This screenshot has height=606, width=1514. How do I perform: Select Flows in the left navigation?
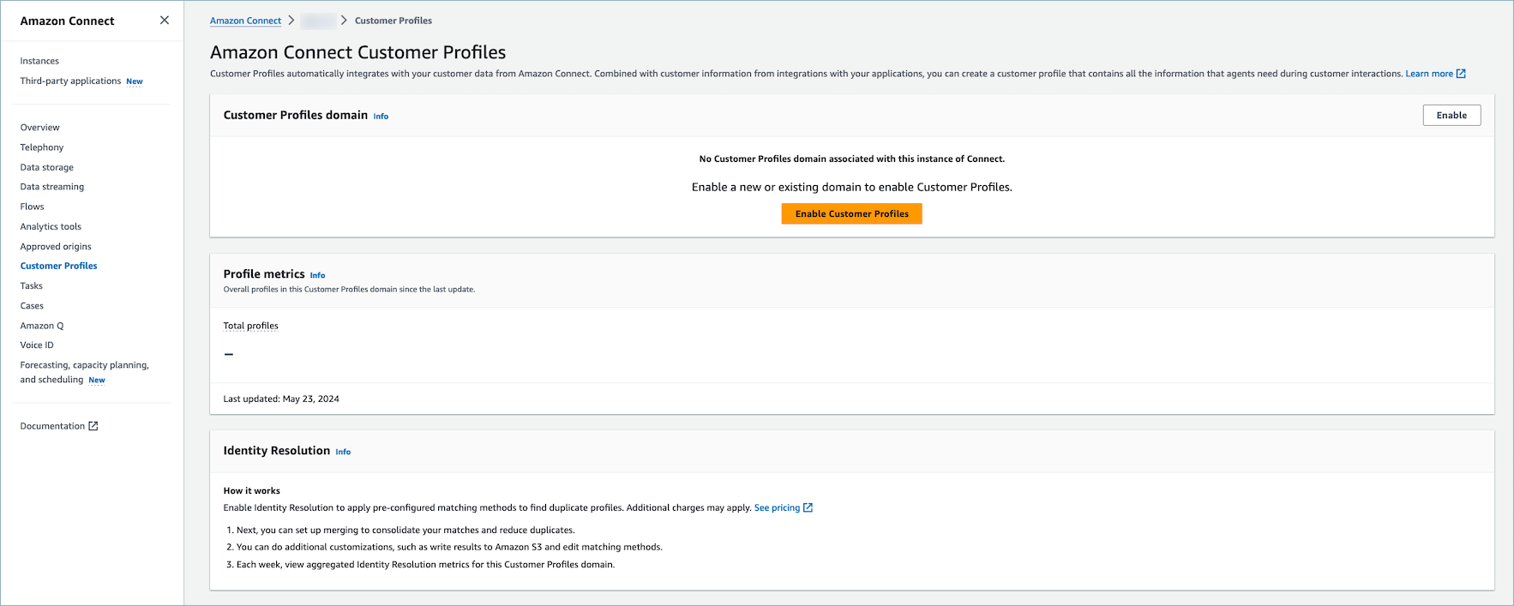[33, 207]
